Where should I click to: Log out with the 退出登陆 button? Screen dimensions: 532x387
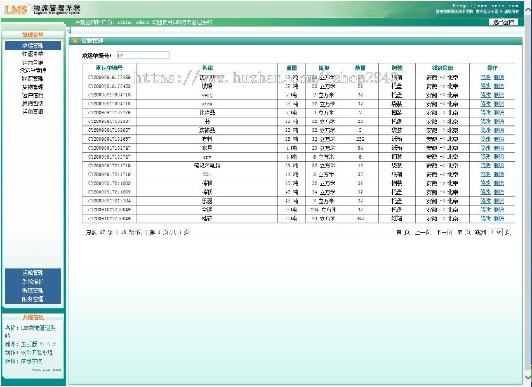pyautogui.click(x=503, y=22)
